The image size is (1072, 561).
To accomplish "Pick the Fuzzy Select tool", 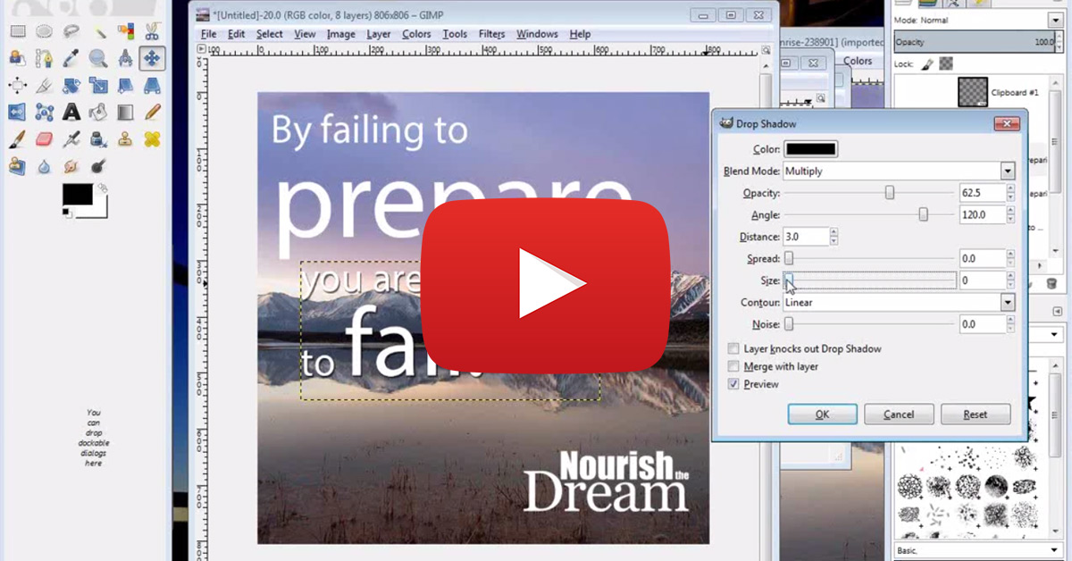I will 98,30.
